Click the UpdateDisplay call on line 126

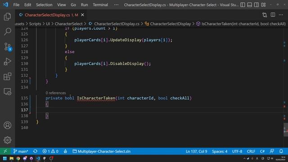tap(126, 40)
